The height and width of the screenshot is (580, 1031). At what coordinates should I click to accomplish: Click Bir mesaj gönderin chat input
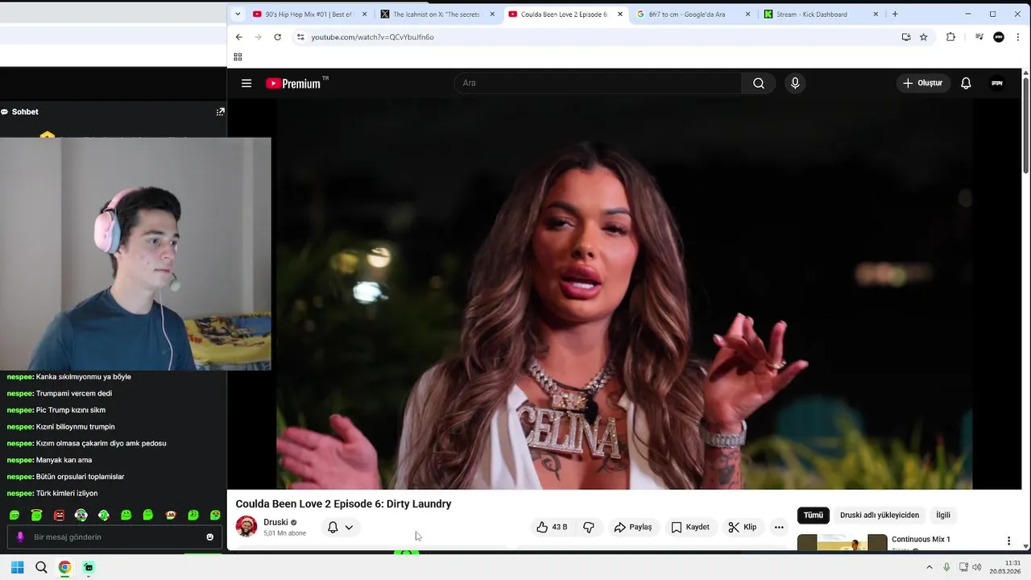click(x=114, y=537)
